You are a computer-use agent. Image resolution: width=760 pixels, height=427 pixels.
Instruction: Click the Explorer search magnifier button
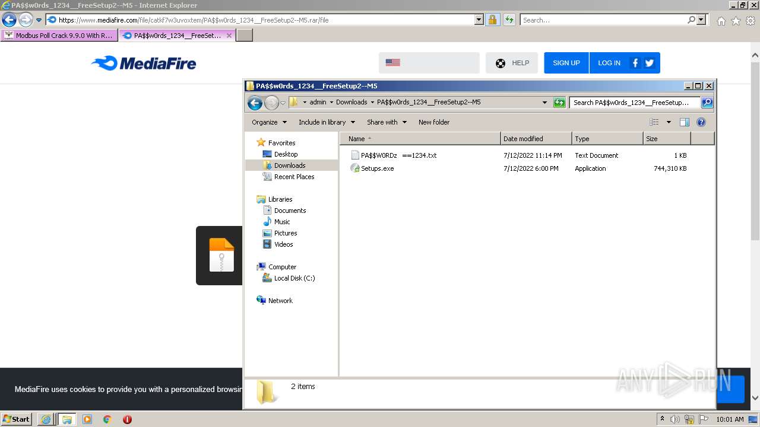pyautogui.click(x=707, y=103)
